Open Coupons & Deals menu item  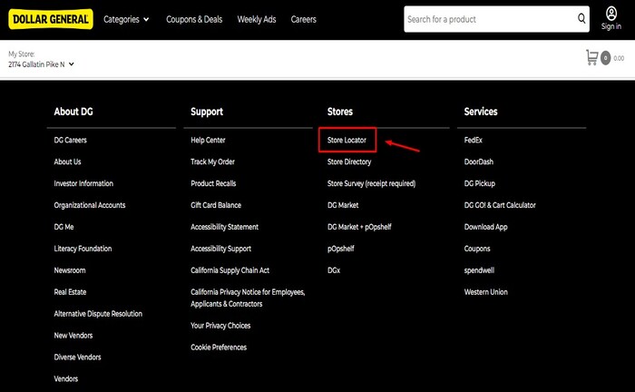click(x=194, y=19)
